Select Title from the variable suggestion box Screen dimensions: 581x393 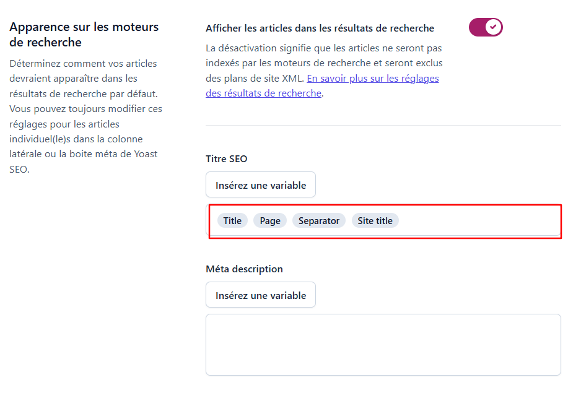[232, 220]
